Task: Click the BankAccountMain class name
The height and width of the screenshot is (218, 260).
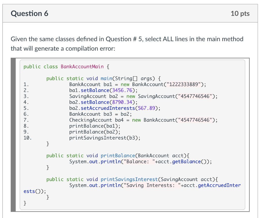Action: coord(82,66)
